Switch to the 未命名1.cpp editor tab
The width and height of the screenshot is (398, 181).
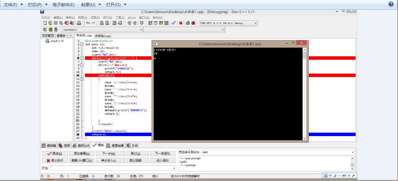84,36
